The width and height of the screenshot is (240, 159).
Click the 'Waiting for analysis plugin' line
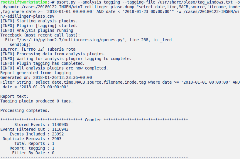point(66,59)
